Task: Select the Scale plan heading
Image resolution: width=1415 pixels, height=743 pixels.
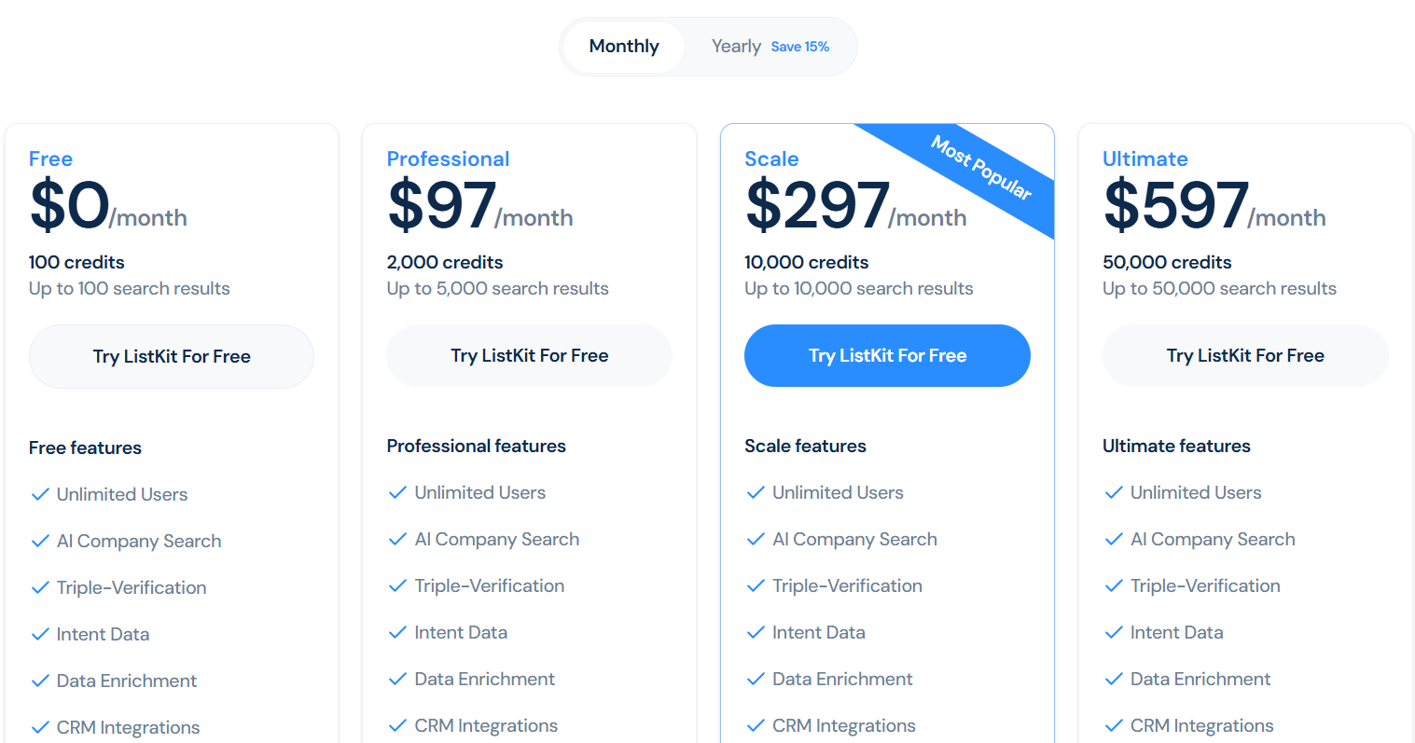Action: click(x=771, y=158)
